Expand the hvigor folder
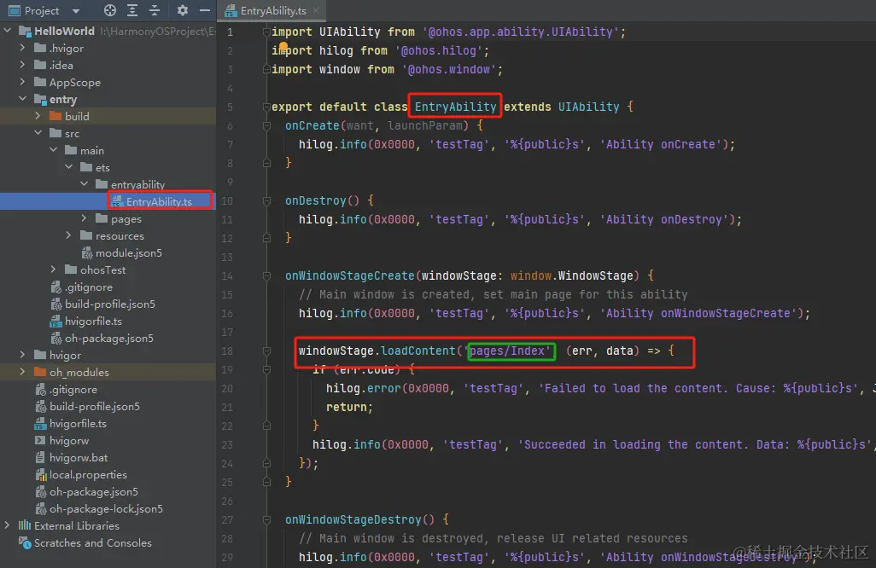The image size is (876, 568). coord(22,355)
